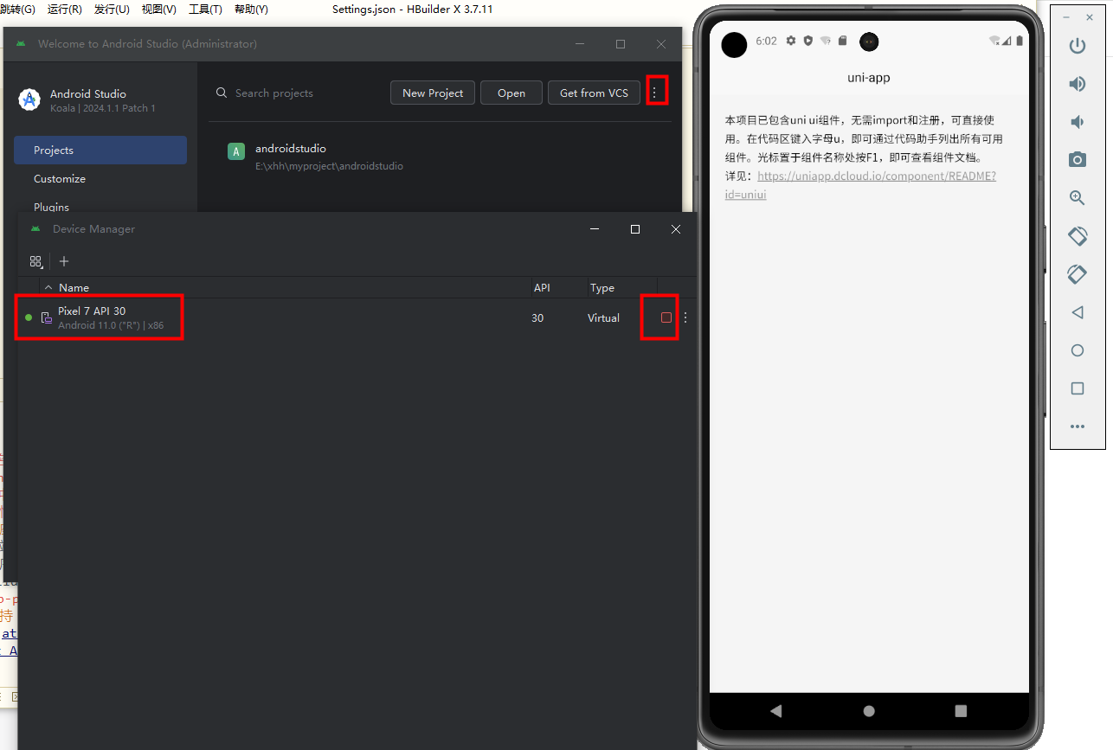The height and width of the screenshot is (750, 1113).
Task: Open uniapp.dcloud.io README link
Action: click(876, 176)
